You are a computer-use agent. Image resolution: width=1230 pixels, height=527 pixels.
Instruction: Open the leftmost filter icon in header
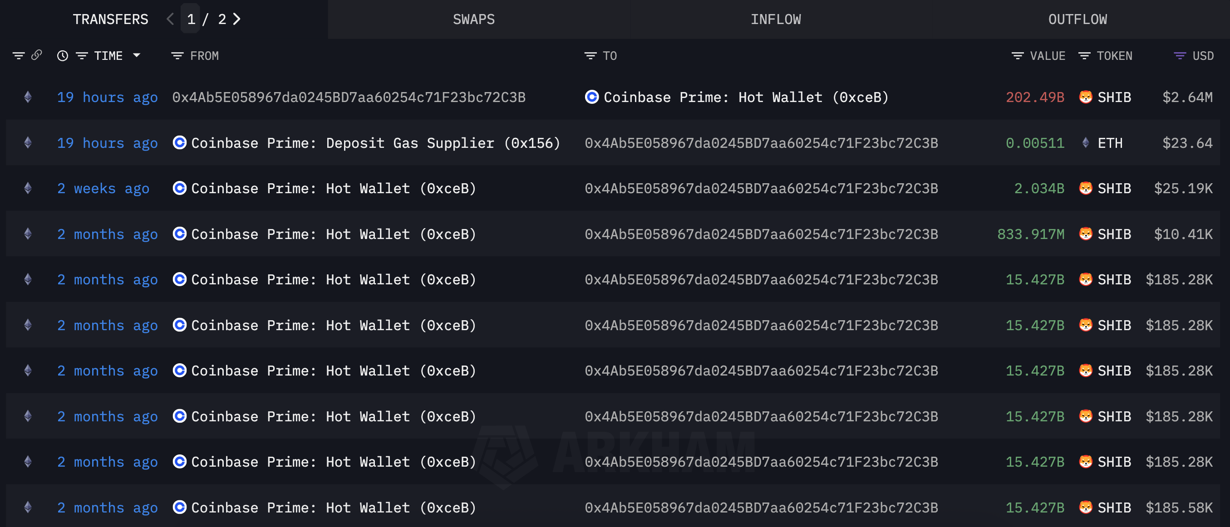tap(18, 56)
